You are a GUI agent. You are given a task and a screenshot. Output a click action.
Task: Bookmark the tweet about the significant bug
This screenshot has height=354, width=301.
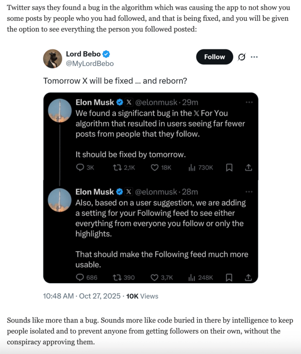tap(229, 168)
